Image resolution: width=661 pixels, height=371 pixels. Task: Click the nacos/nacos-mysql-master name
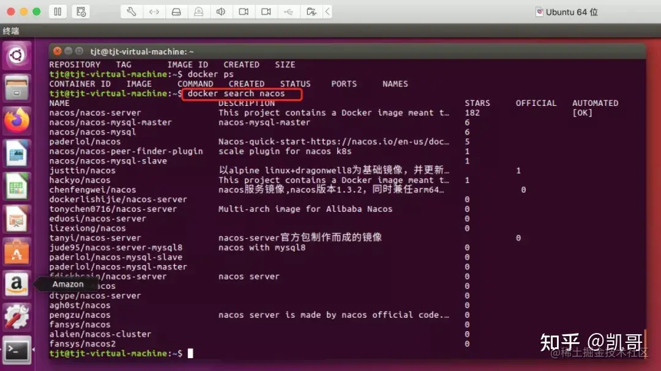point(110,122)
